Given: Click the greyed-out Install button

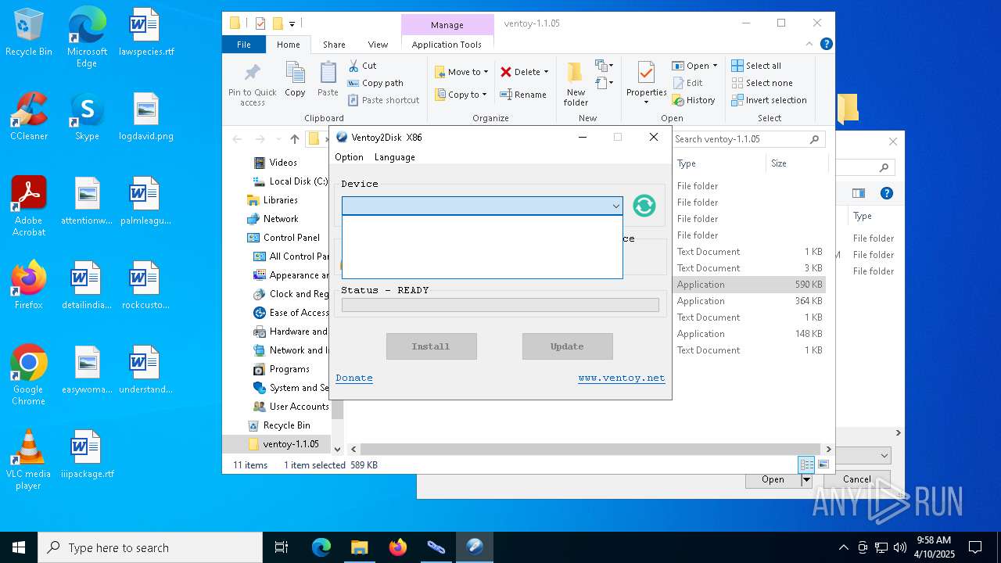Looking at the screenshot, I should coord(431,346).
